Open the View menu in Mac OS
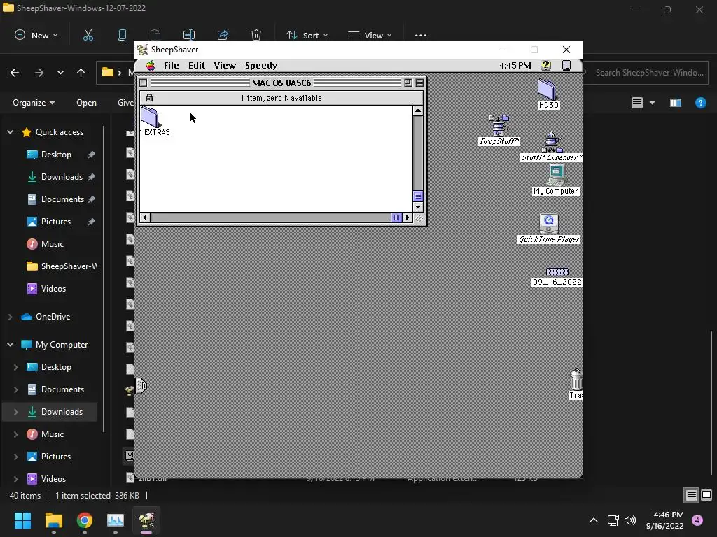Viewport: 717px width, 537px height. [x=225, y=65]
